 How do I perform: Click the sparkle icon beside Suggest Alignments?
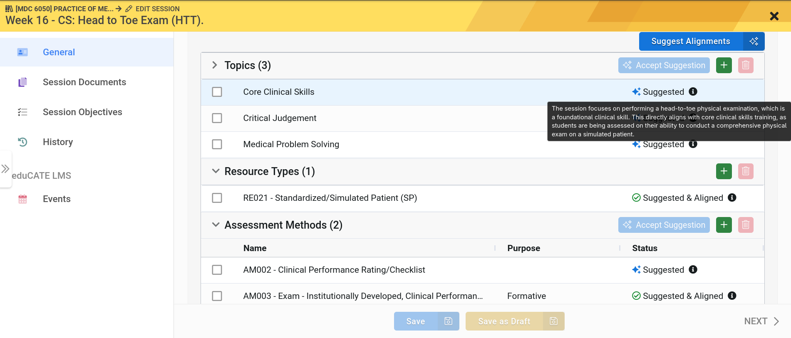tap(754, 42)
